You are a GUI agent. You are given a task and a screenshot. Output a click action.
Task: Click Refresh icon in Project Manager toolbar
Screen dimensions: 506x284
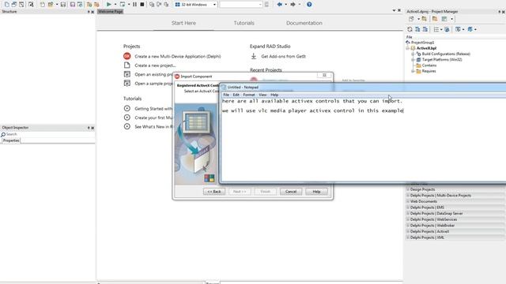(410, 29)
